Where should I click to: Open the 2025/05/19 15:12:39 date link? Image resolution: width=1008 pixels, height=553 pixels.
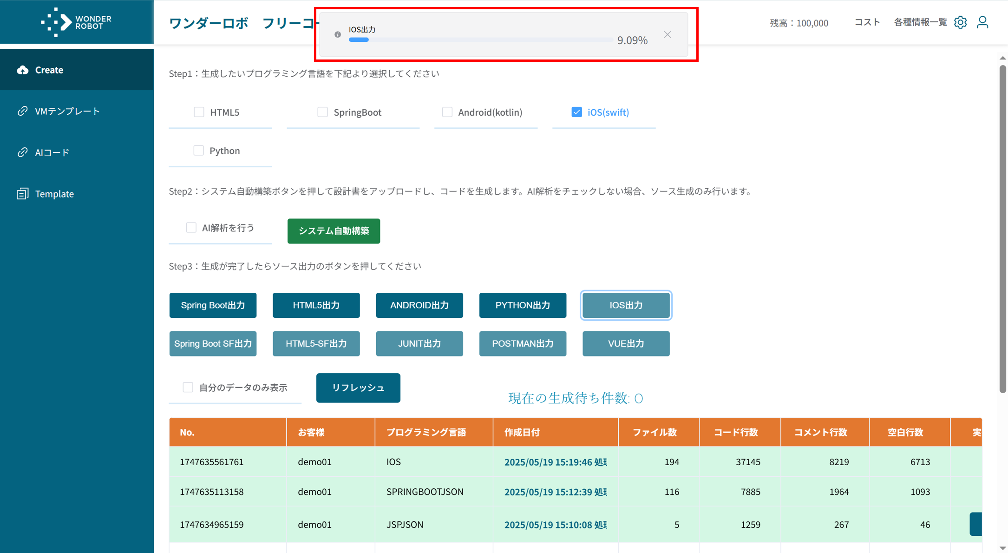coord(556,492)
